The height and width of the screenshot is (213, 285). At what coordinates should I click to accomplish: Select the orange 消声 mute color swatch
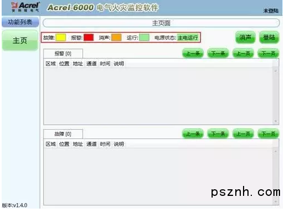coord(117,38)
